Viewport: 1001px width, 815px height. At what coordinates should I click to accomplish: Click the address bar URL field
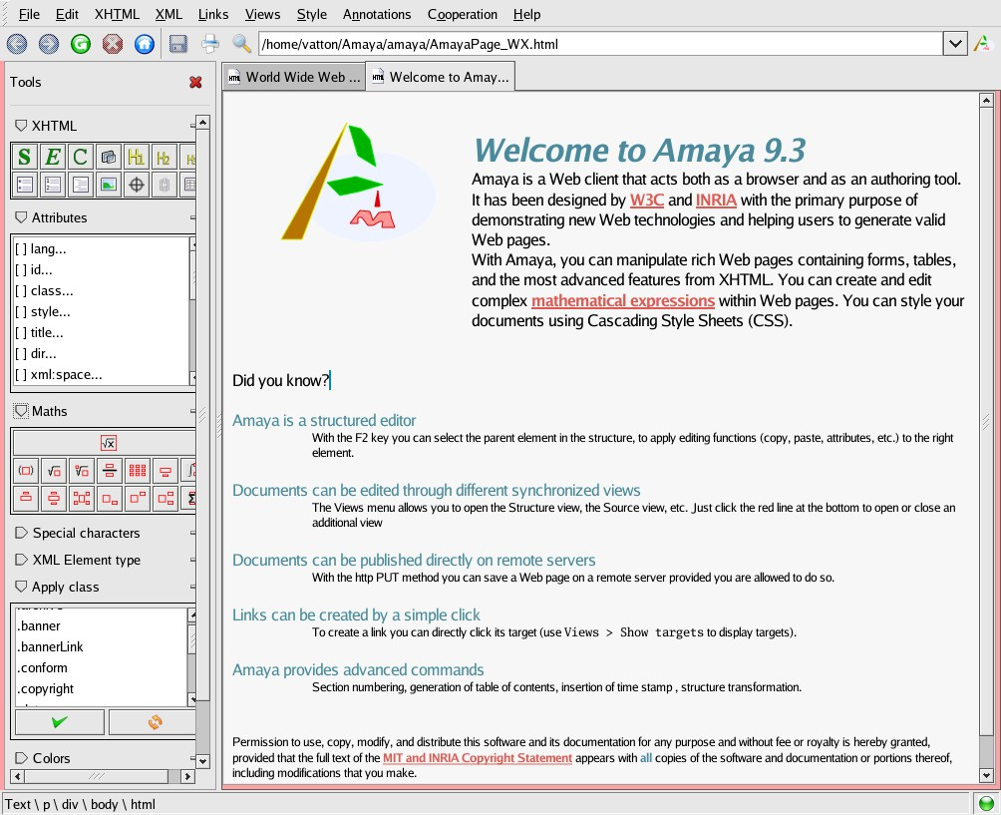(x=600, y=44)
